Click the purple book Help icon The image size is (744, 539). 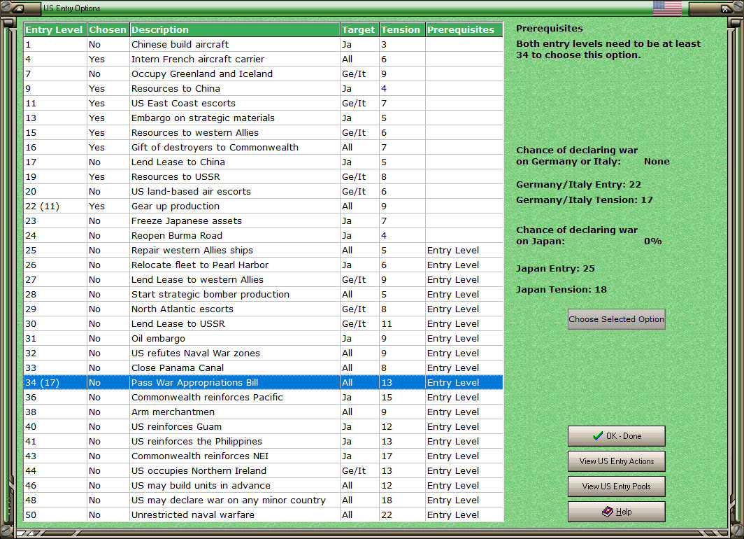coord(608,512)
